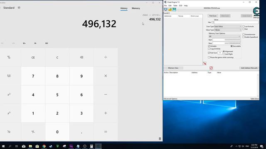Screen dimensions: 266x149
Task: Click the Add Address Manually button
Action: tap(249, 68)
